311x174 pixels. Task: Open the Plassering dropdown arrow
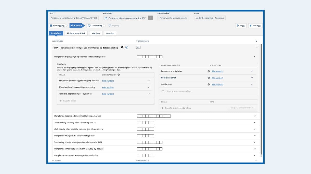(x=151, y=18)
